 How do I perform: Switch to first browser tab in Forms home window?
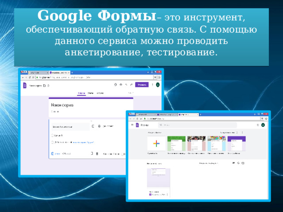146,114
